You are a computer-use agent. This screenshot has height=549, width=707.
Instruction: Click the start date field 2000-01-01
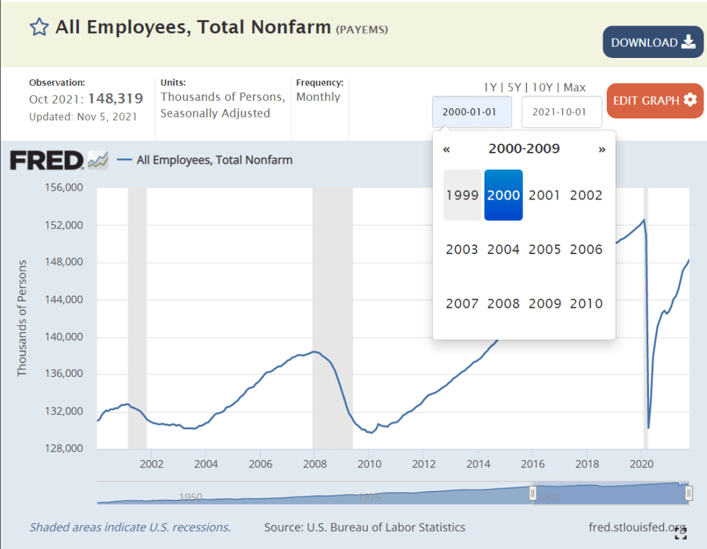coord(472,112)
